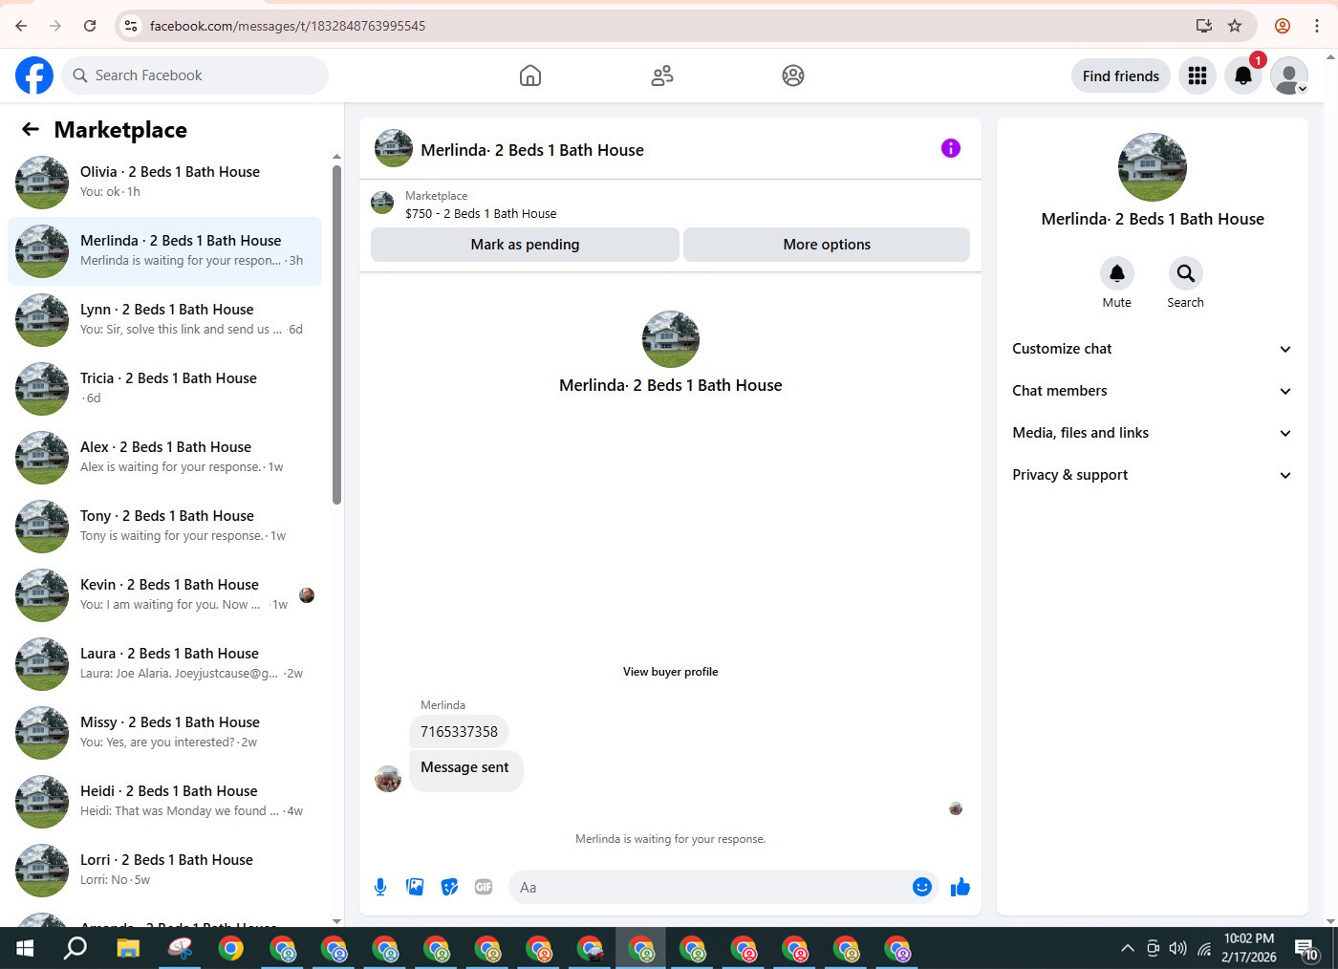Expand Customize chat section
Image resolution: width=1338 pixels, height=969 pixels.
pyautogui.click(x=1152, y=349)
